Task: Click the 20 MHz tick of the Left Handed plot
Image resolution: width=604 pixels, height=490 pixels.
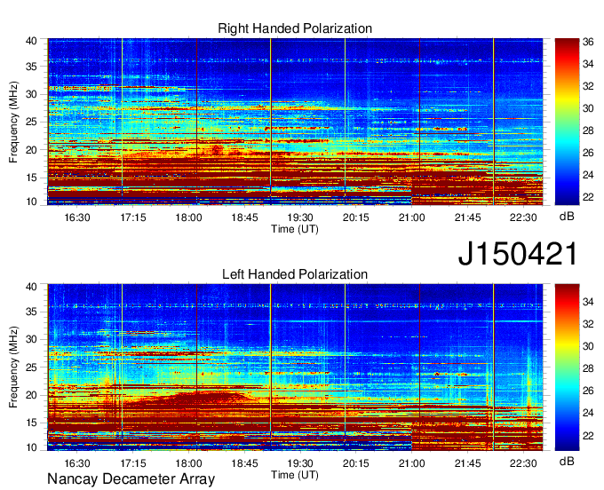Action: (31, 395)
